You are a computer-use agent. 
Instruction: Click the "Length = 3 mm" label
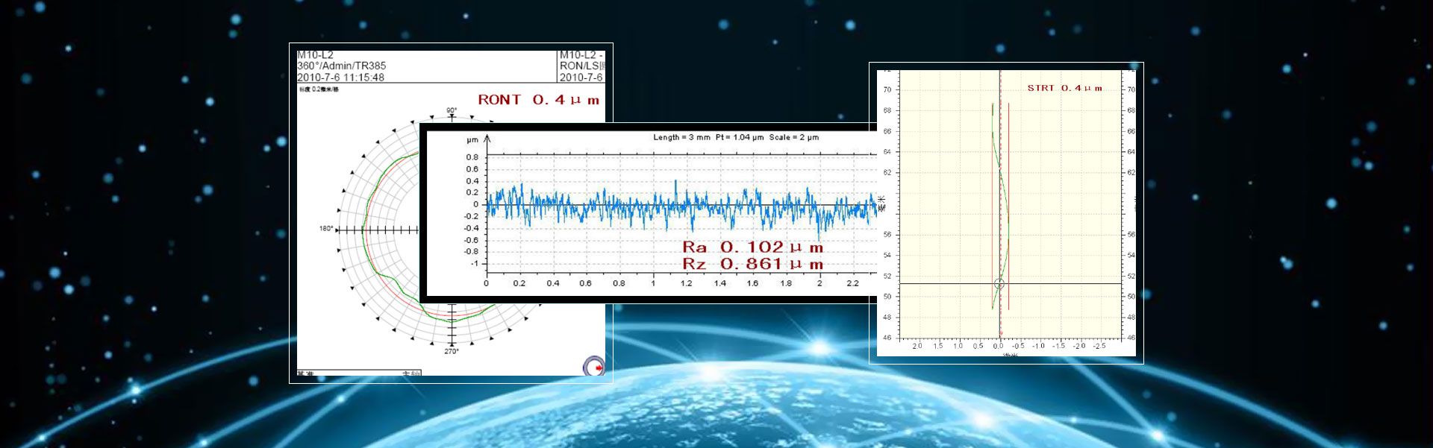click(x=682, y=137)
